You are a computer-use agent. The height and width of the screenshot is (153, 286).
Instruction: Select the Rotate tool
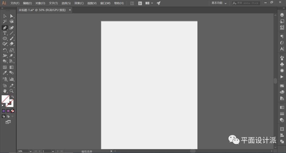(x=5, y=50)
